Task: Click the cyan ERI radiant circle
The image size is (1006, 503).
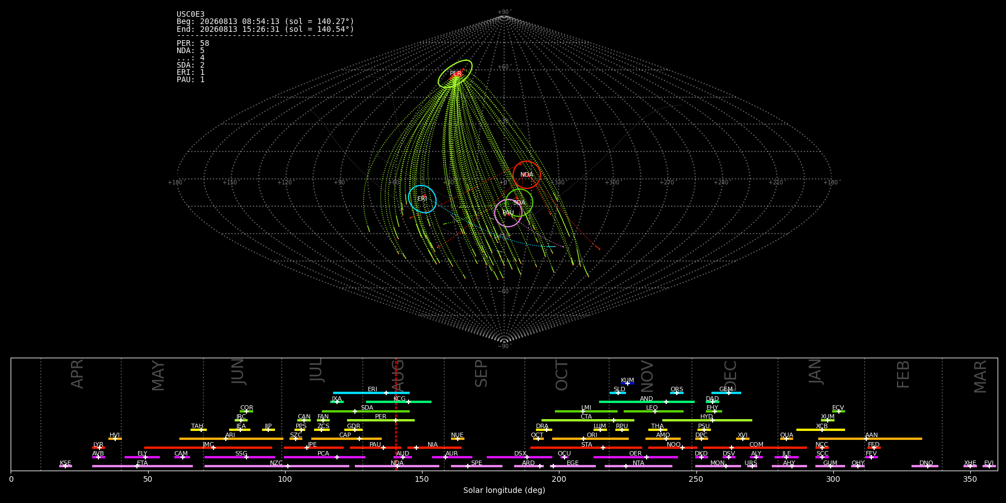Action: (423, 199)
